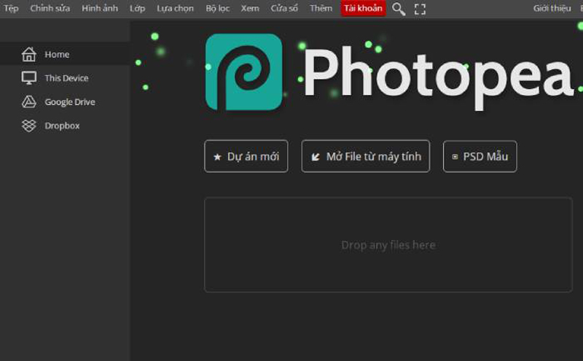The image size is (583, 361).
Task: Open the Hình ảnh menu
Action: (x=100, y=8)
